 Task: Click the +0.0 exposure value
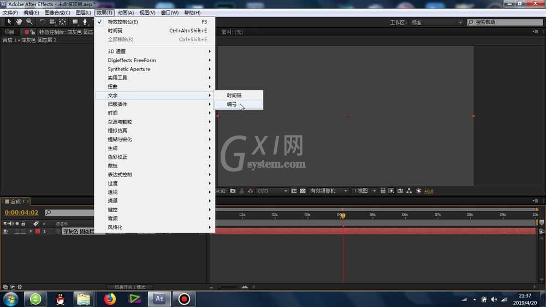[429, 191]
